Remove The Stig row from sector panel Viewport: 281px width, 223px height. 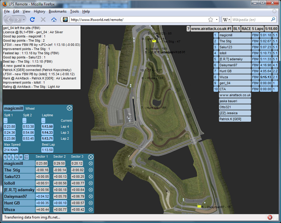click(91, 170)
